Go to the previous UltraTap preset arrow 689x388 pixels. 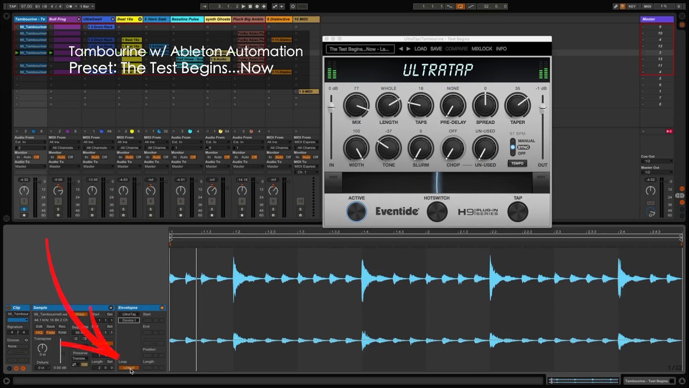pos(400,48)
